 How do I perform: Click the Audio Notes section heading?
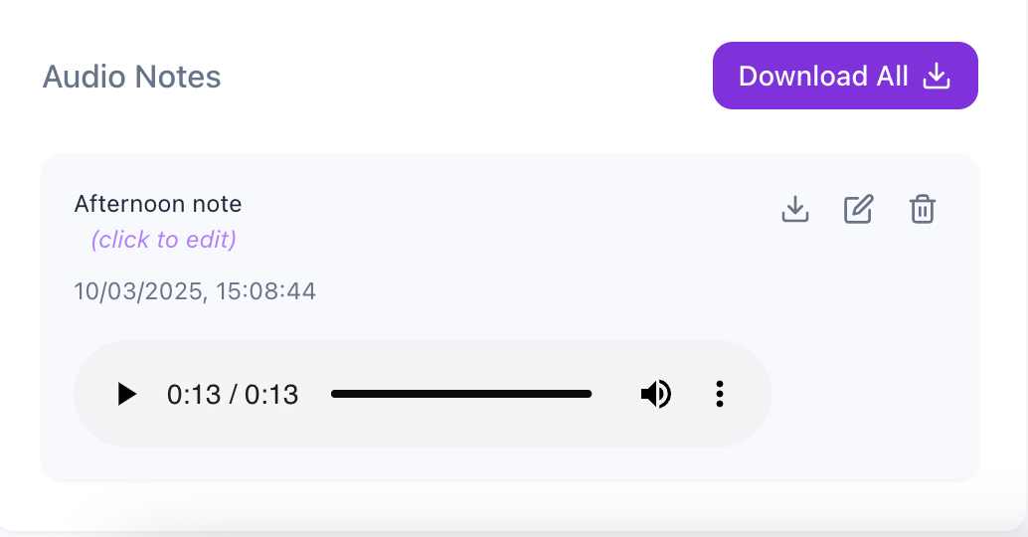132,77
